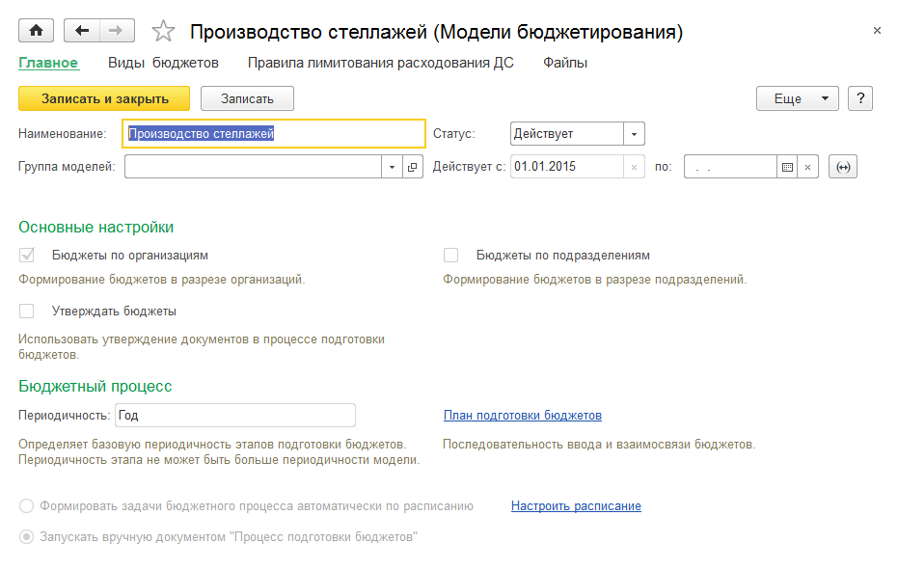This screenshot has width=898, height=570.
Task: Select the Запускать вручную документом radio option
Action: click(x=27, y=536)
